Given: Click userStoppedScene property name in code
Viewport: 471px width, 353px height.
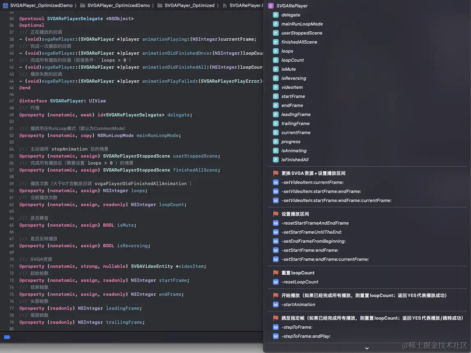Looking at the screenshot, I should (195, 156).
